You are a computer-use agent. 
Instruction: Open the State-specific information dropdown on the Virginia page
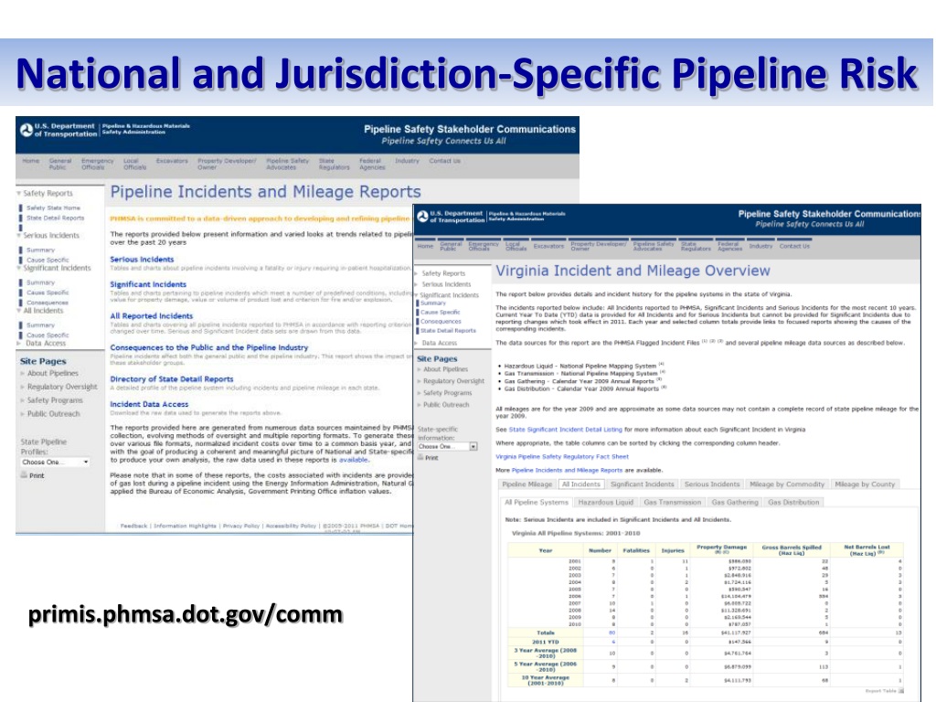(448, 446)
